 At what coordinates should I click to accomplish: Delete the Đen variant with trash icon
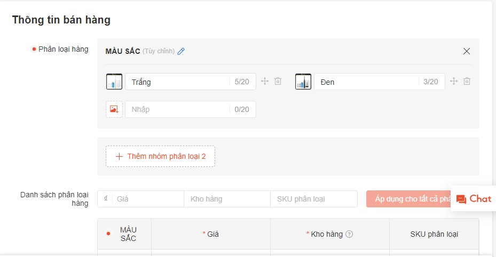pos(467,81)
